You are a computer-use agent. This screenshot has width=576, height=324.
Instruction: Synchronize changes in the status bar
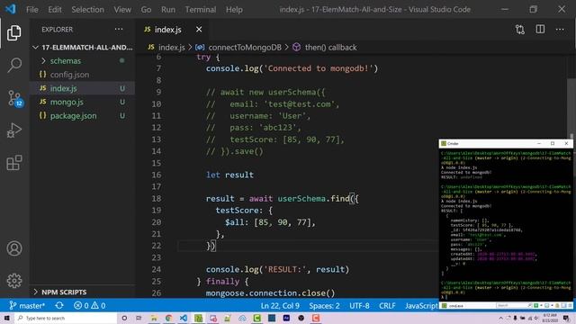point(59,305)
